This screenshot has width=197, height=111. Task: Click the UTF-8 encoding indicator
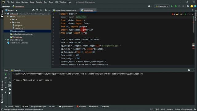163,109
